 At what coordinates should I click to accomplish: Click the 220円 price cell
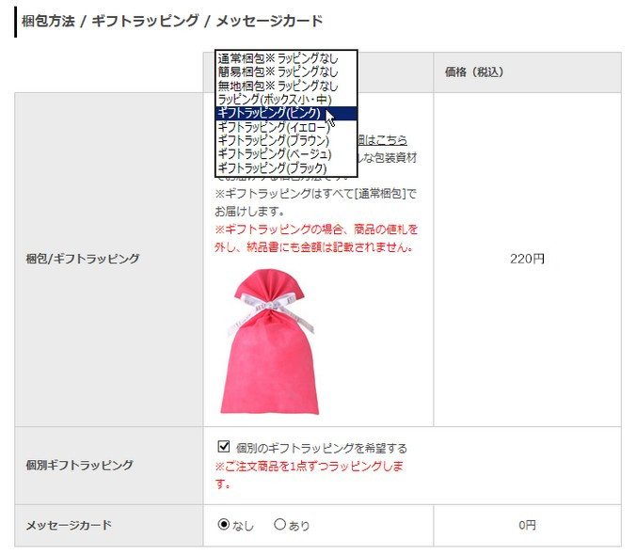[x=527, y=260]
